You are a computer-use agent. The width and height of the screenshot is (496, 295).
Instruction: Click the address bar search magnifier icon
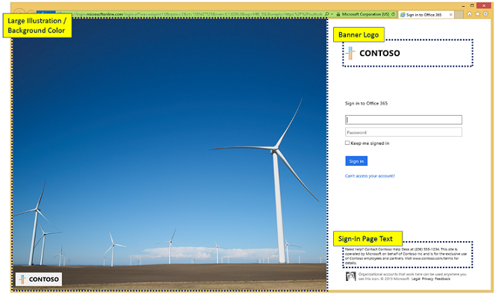[327, 14]
